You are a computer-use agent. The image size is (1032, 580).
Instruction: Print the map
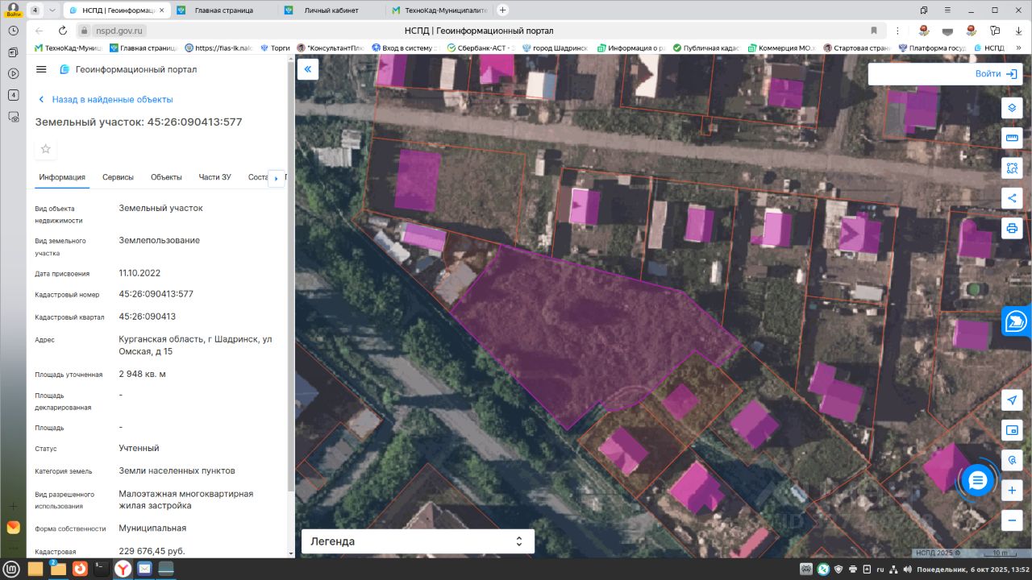(1012, 228)
